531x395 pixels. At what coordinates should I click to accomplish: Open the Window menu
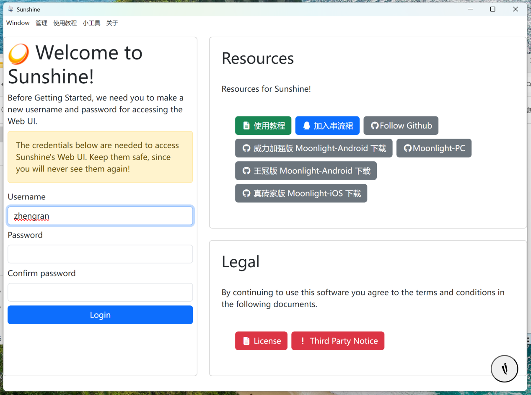coord(18,23)
